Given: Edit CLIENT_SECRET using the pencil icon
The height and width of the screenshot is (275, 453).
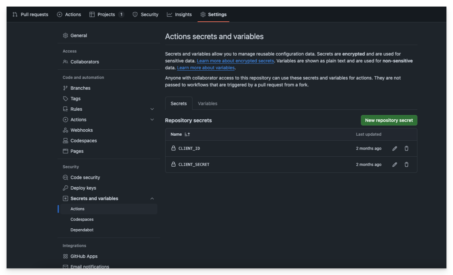Looking at the screenshot, I should point(395,164).
